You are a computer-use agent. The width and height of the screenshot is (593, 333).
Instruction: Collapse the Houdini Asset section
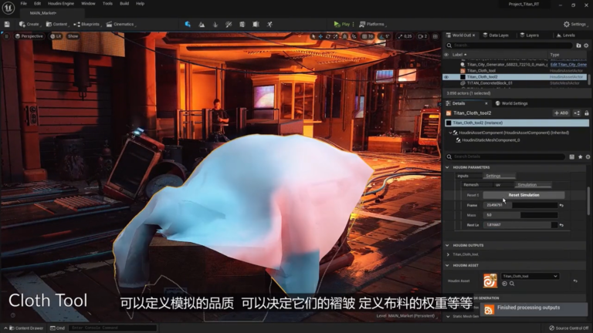447,265
